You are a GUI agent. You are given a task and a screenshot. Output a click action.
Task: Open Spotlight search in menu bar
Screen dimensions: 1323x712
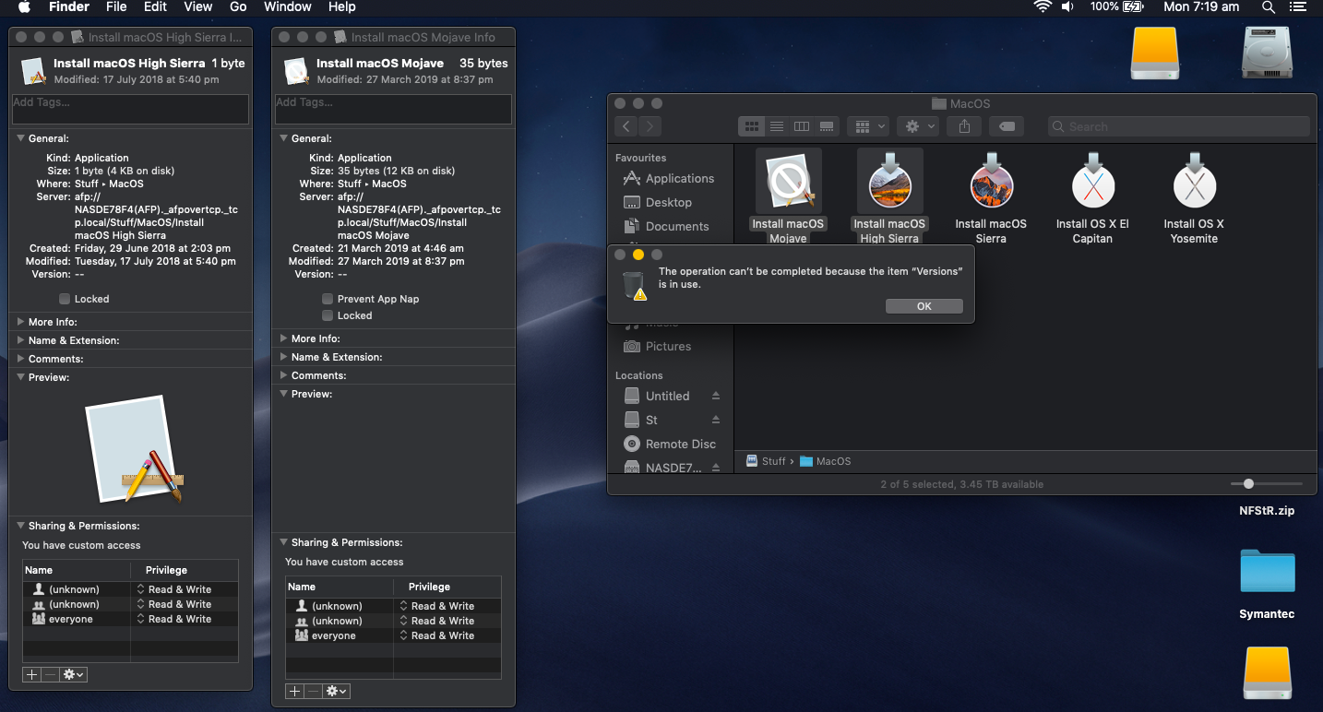1269,6
